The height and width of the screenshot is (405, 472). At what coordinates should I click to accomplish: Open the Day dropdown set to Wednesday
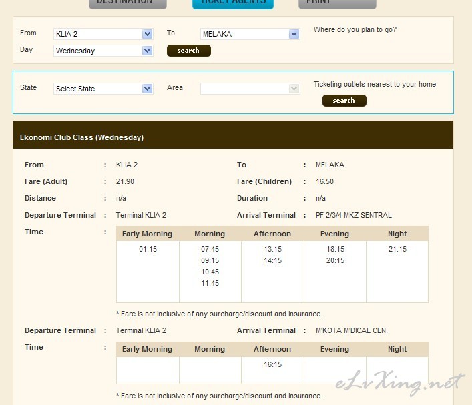pos(103,51)
